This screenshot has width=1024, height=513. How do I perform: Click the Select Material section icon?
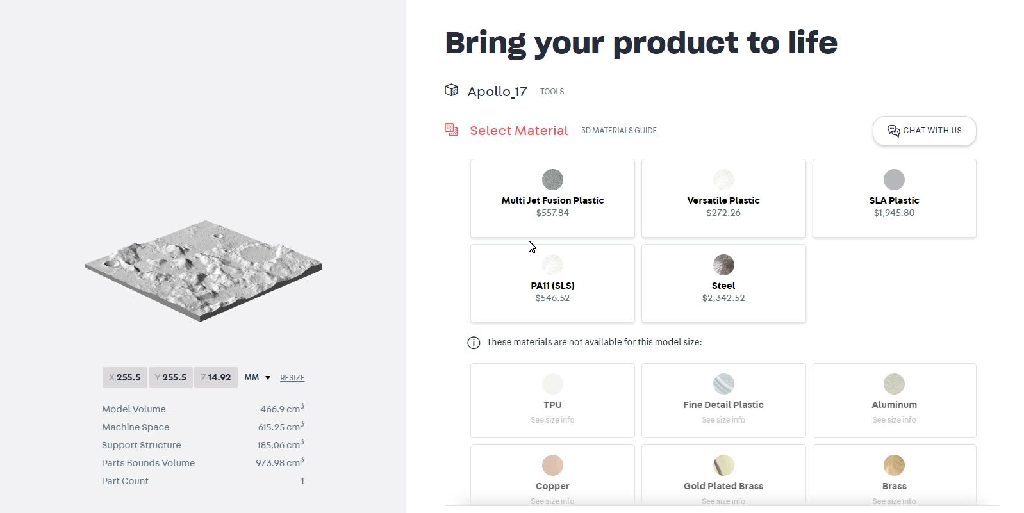point(451,130)
